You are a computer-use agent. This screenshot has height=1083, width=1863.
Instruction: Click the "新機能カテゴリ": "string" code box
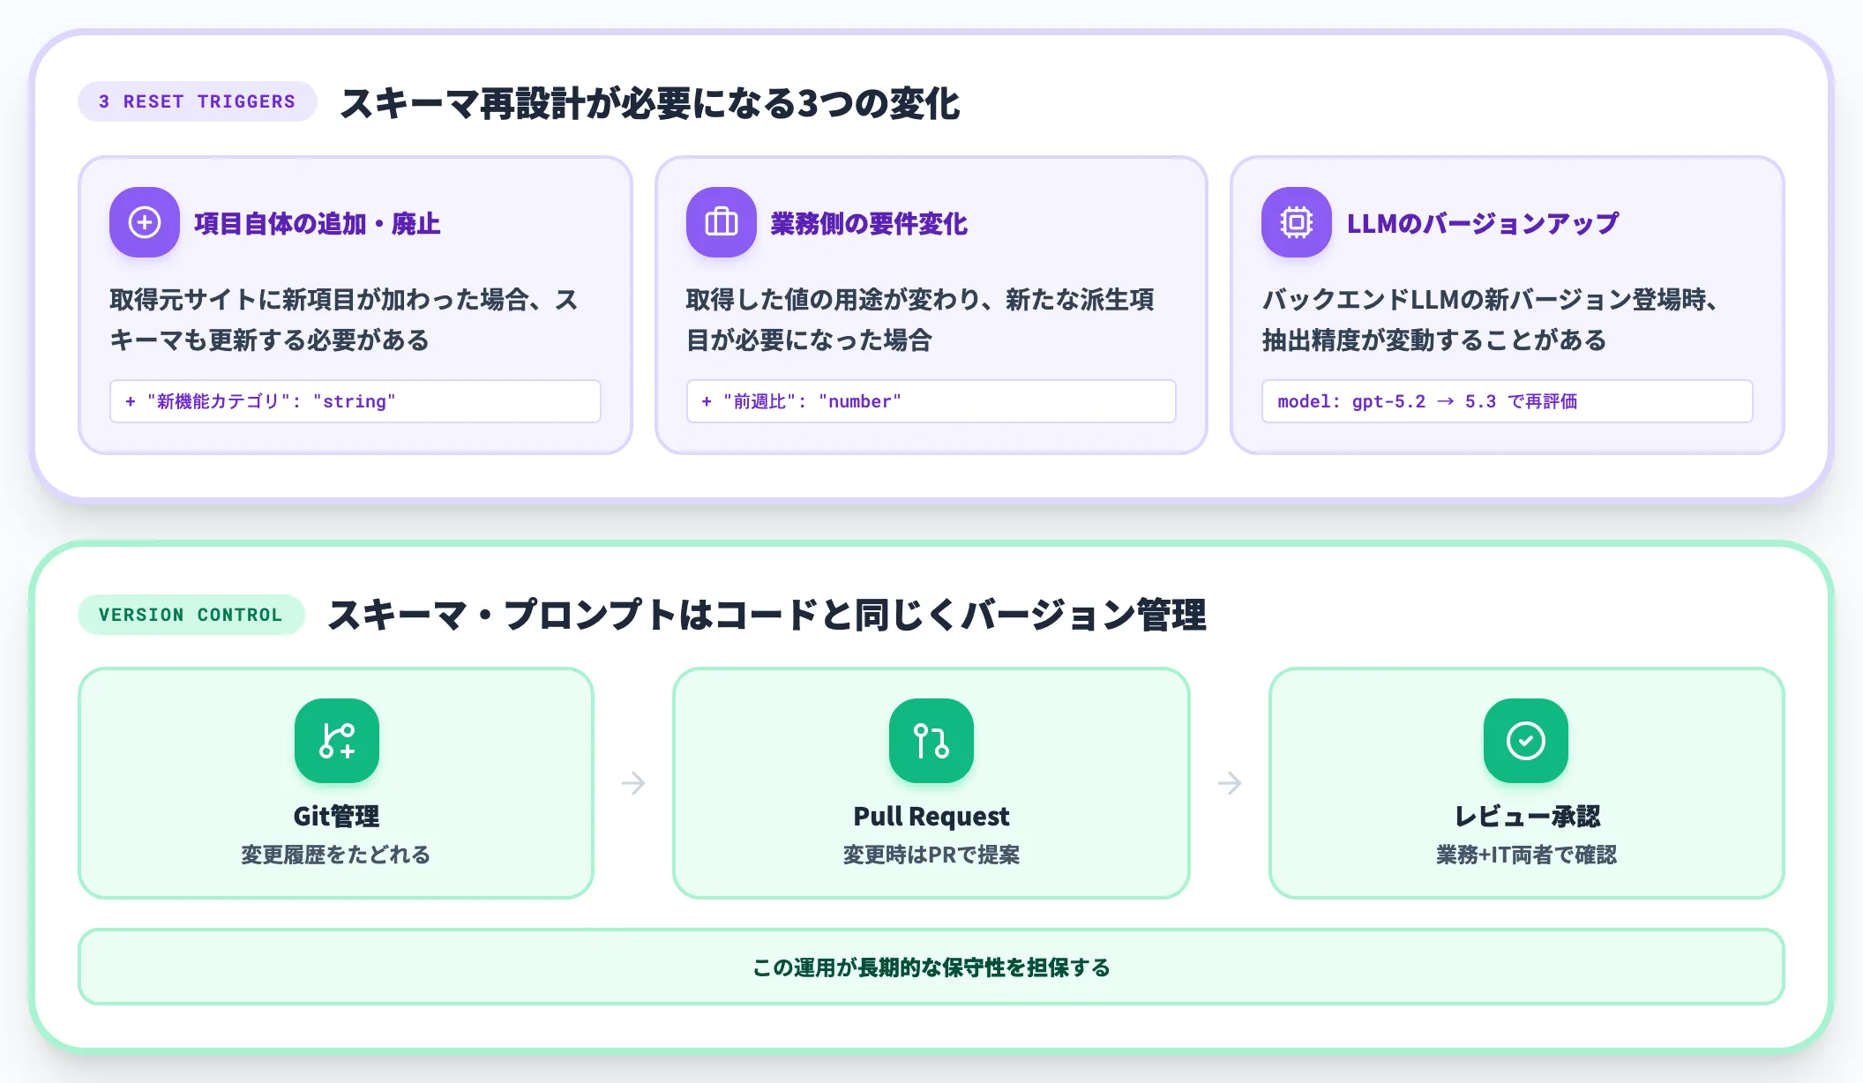355,401
